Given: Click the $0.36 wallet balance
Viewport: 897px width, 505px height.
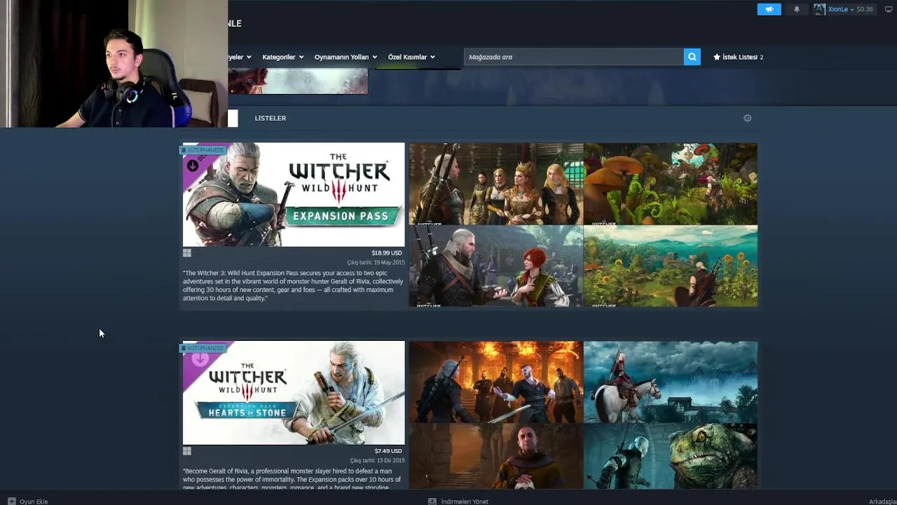Looking at the screenshot, I should 865,9.
